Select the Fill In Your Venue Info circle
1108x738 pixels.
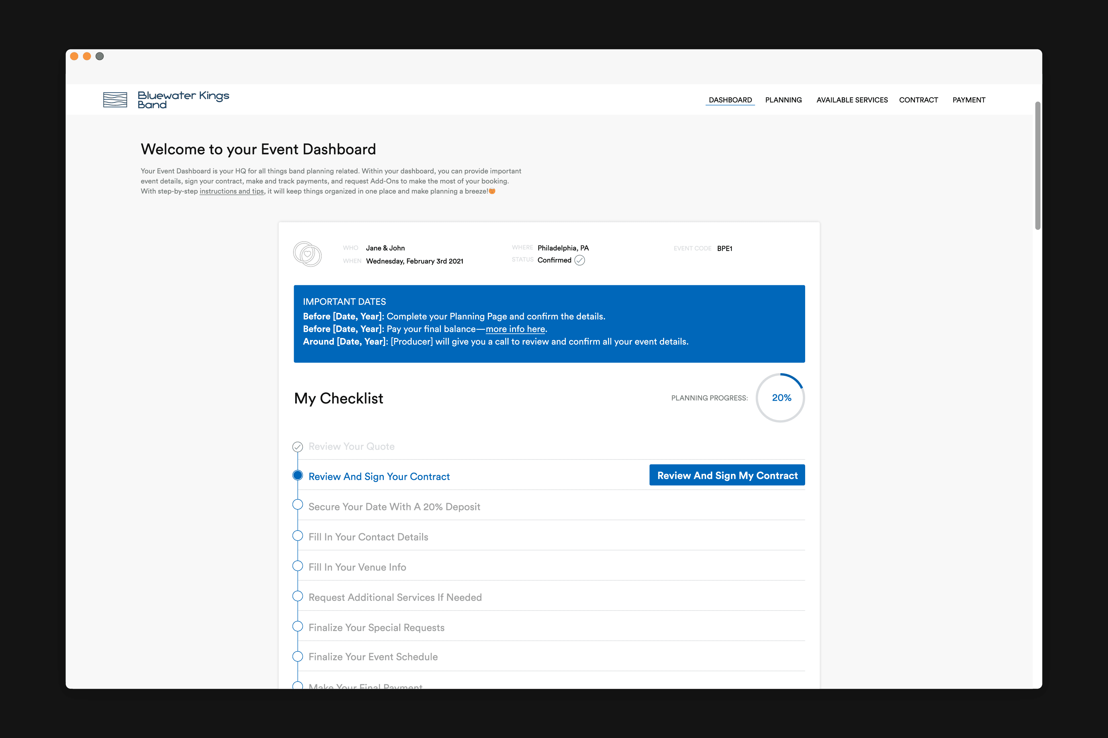297,566
